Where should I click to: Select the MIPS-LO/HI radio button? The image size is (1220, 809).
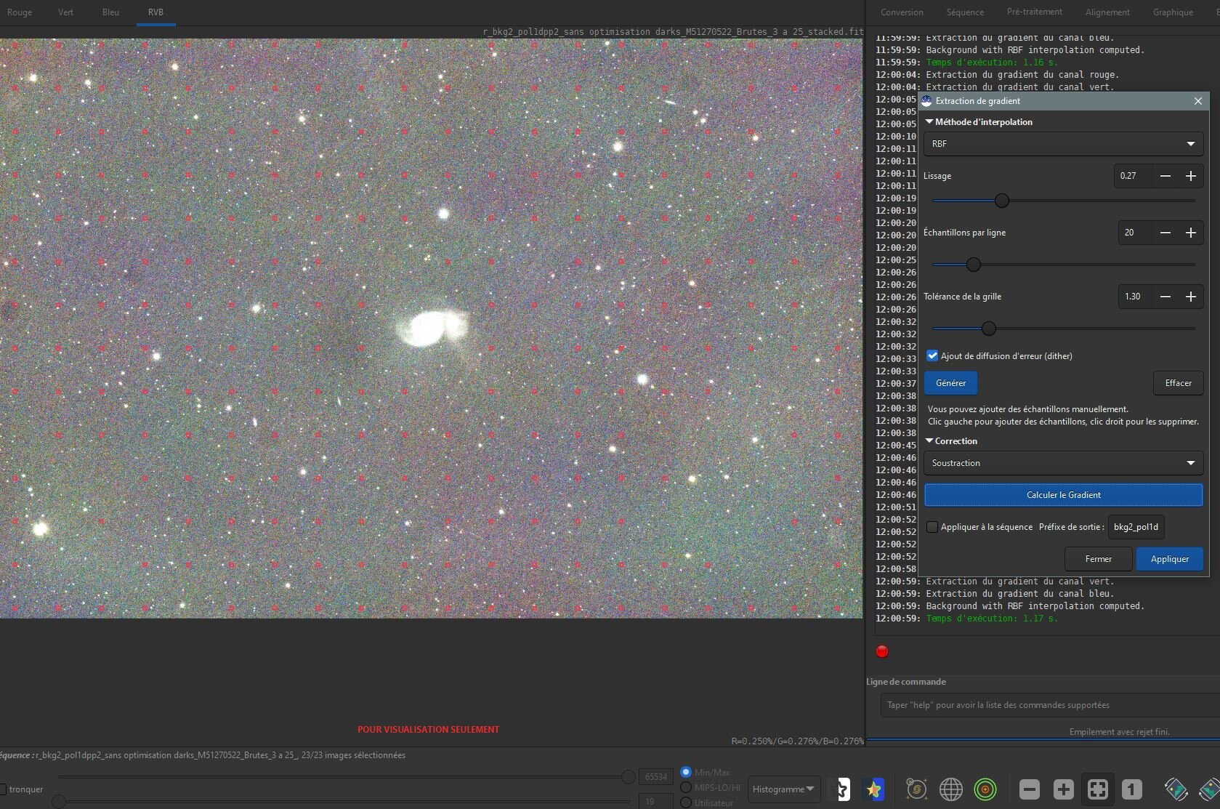[x=686, y=788]
